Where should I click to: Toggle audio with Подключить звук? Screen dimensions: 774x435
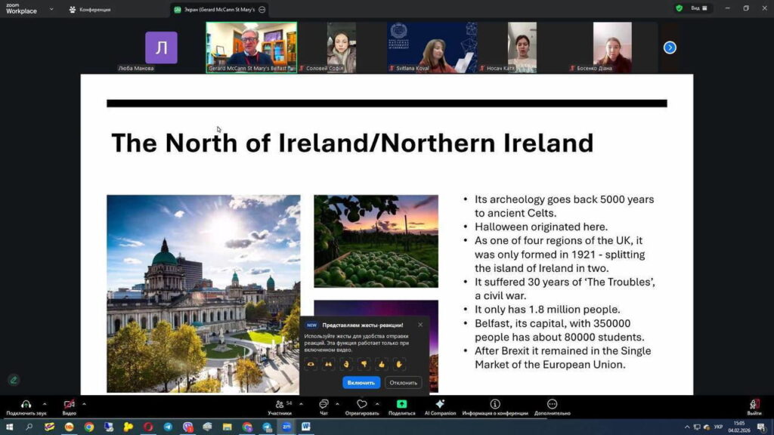tap(26, 405)
